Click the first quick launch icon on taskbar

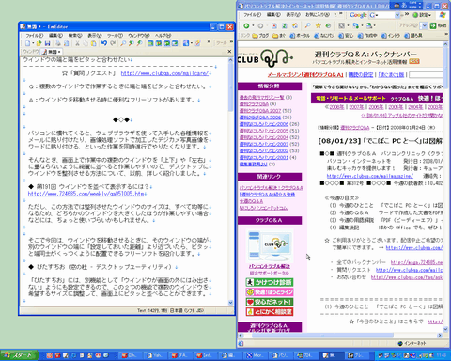click(x=50, y=355)
